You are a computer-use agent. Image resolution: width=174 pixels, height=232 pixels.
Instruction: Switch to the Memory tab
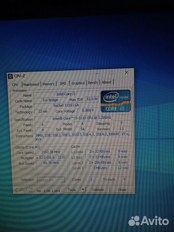click(x=49, y=84)
